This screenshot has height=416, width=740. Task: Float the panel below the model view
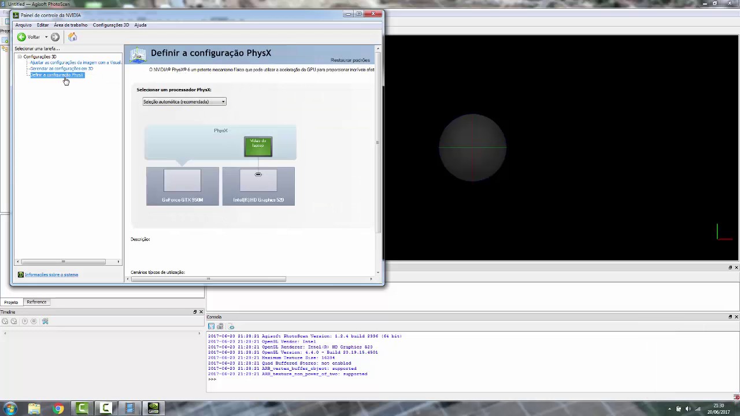(730, 268)
